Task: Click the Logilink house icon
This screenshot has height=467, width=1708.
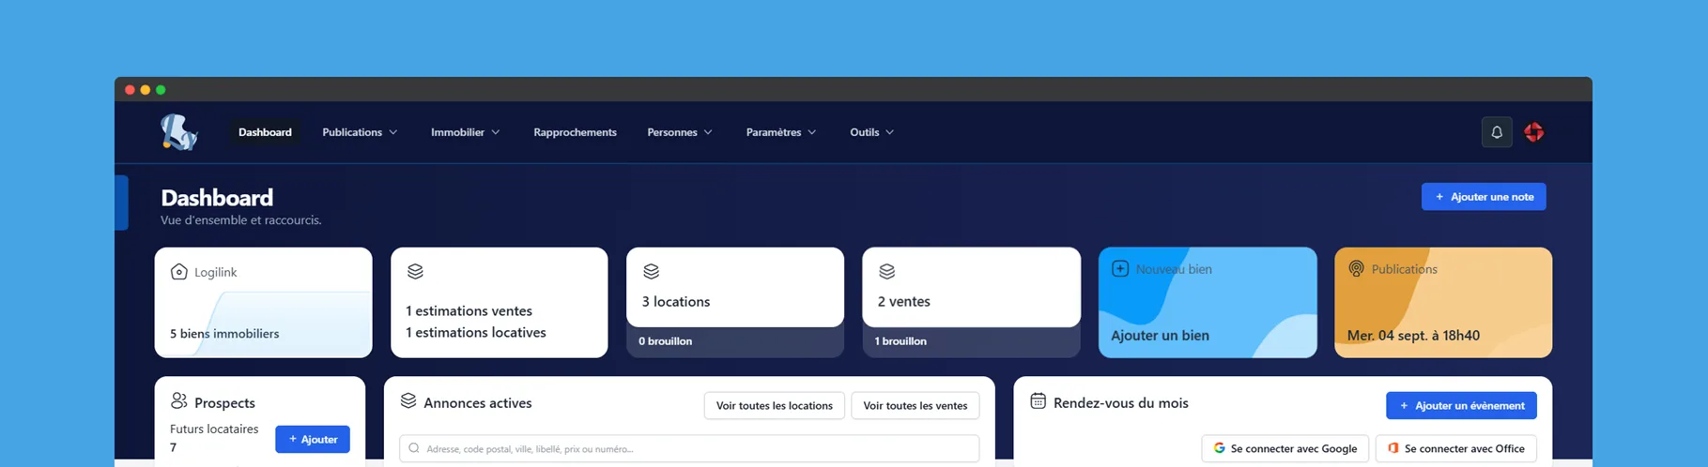Action: tap(178, 272)
